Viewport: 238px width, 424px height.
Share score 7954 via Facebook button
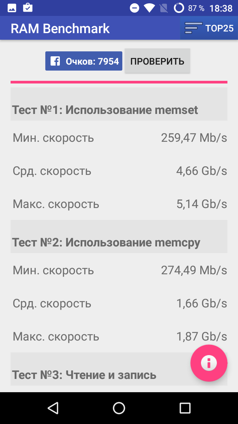coord(84,61)
